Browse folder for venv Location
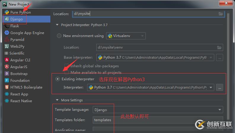Image resolution: width=235 pixels, height=133 pixels. 219,47
